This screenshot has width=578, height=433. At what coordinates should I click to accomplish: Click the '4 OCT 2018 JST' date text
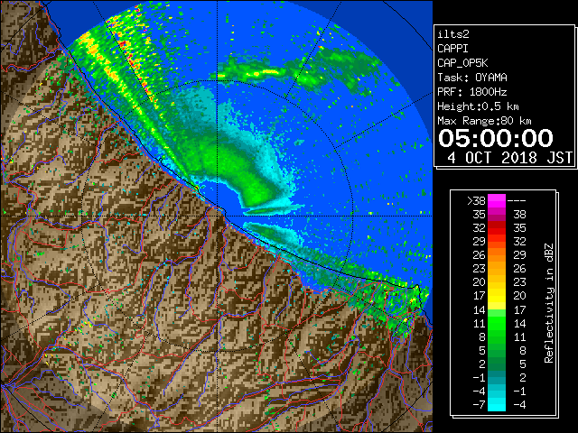coord(509,158)
